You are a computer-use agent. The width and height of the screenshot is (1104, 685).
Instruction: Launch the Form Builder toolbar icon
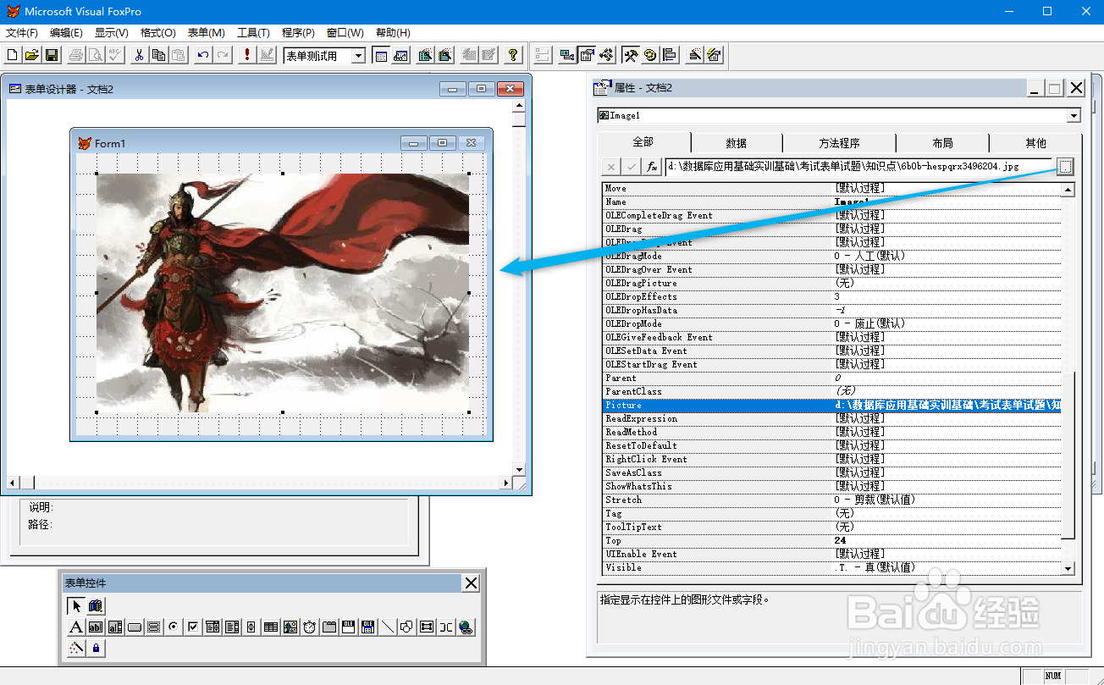[x=695, y=55]
